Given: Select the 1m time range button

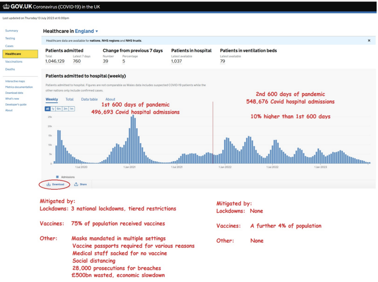Looking at the screenshot, I should [x=72, y=109].
